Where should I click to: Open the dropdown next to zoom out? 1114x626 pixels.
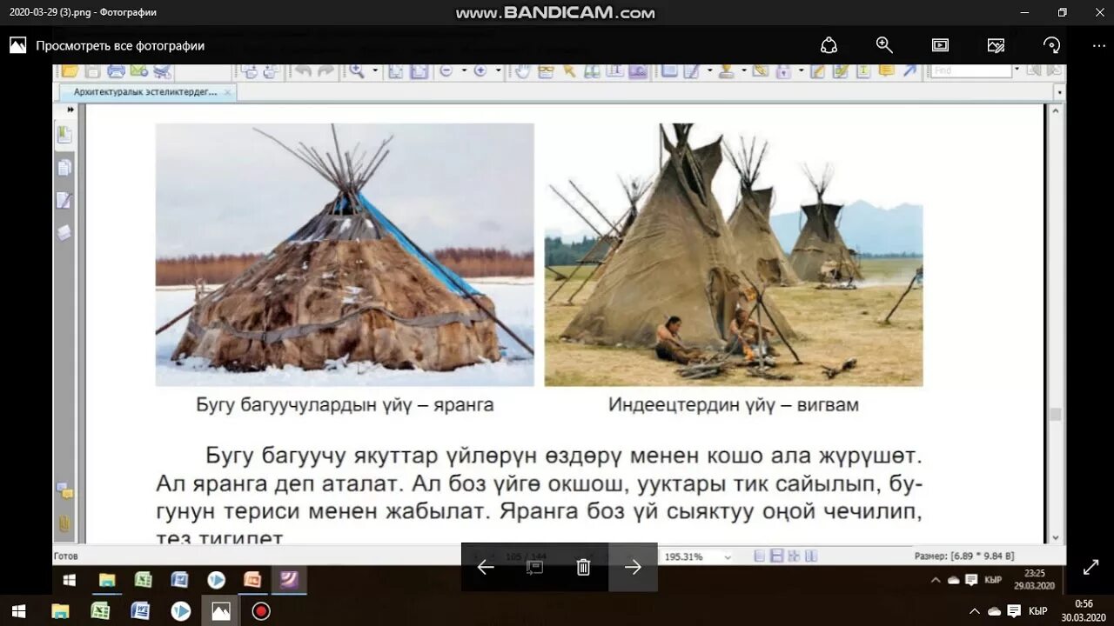click(464, 70)
